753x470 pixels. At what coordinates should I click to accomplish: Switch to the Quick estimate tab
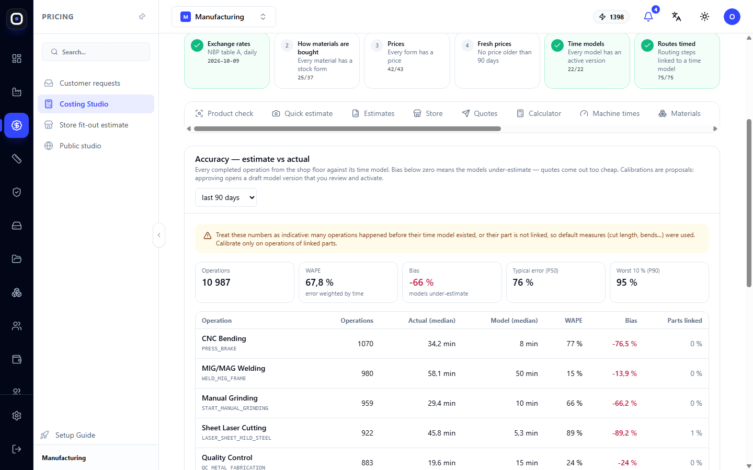[x=302, y=113]
